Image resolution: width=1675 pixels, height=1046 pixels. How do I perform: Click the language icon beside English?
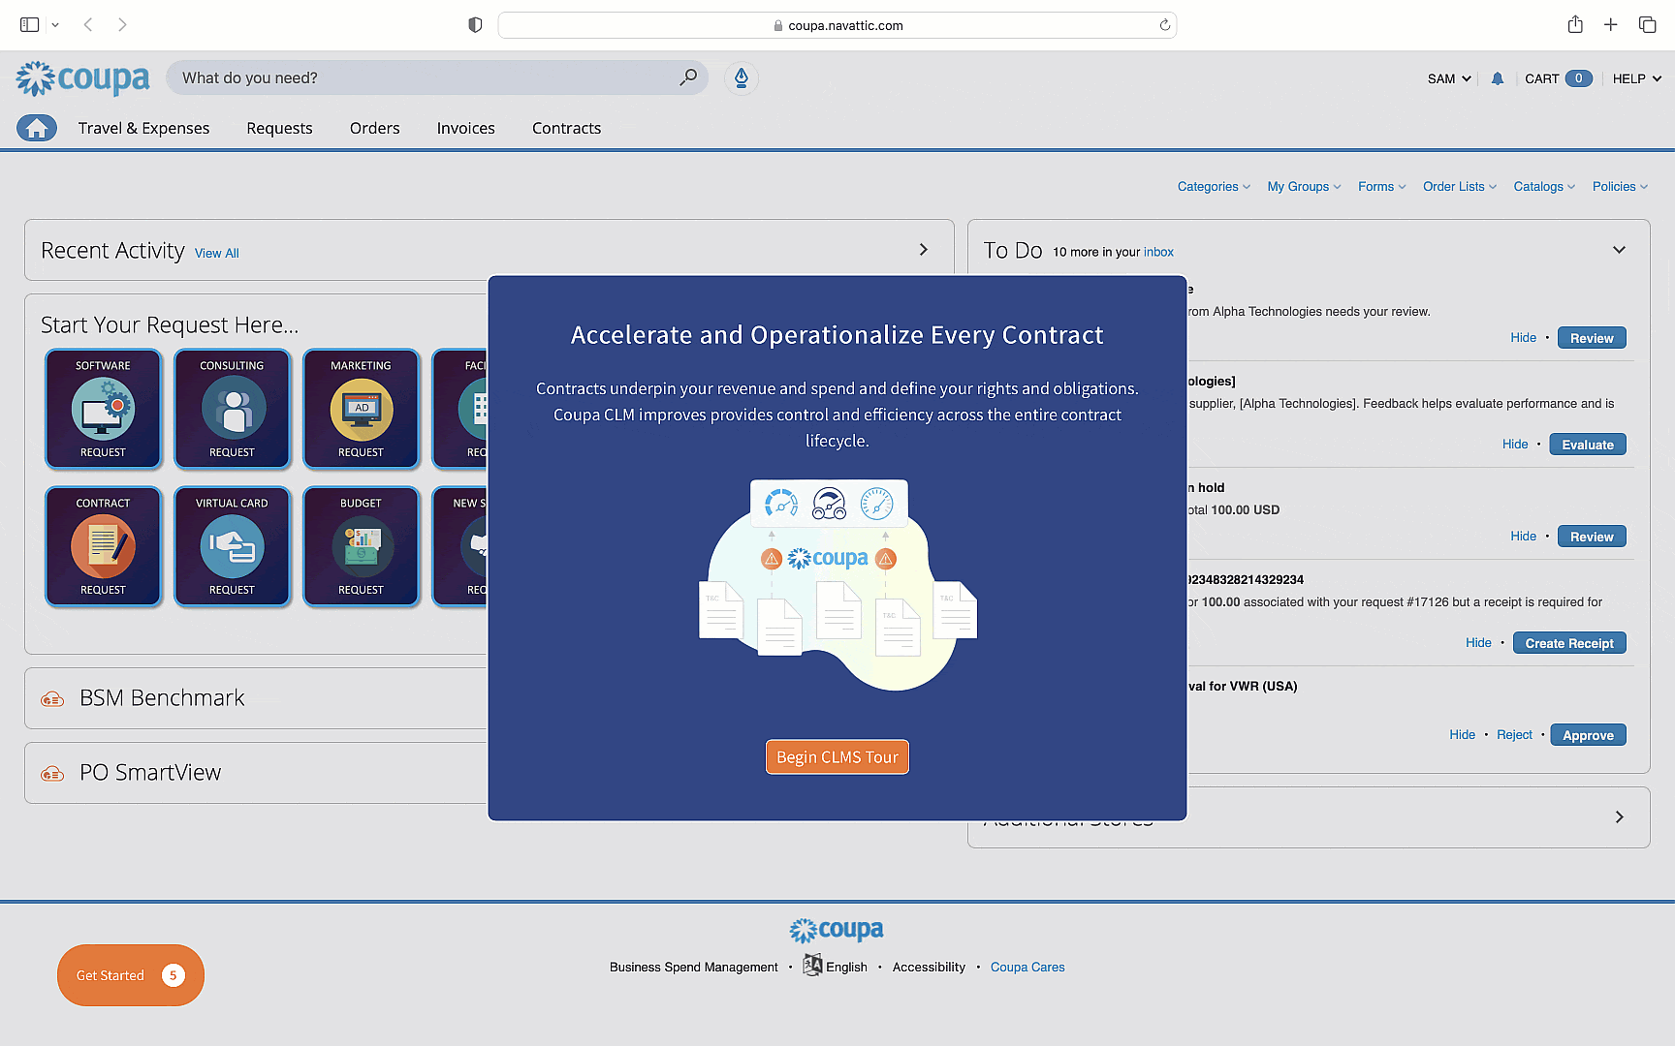(812, 965)
